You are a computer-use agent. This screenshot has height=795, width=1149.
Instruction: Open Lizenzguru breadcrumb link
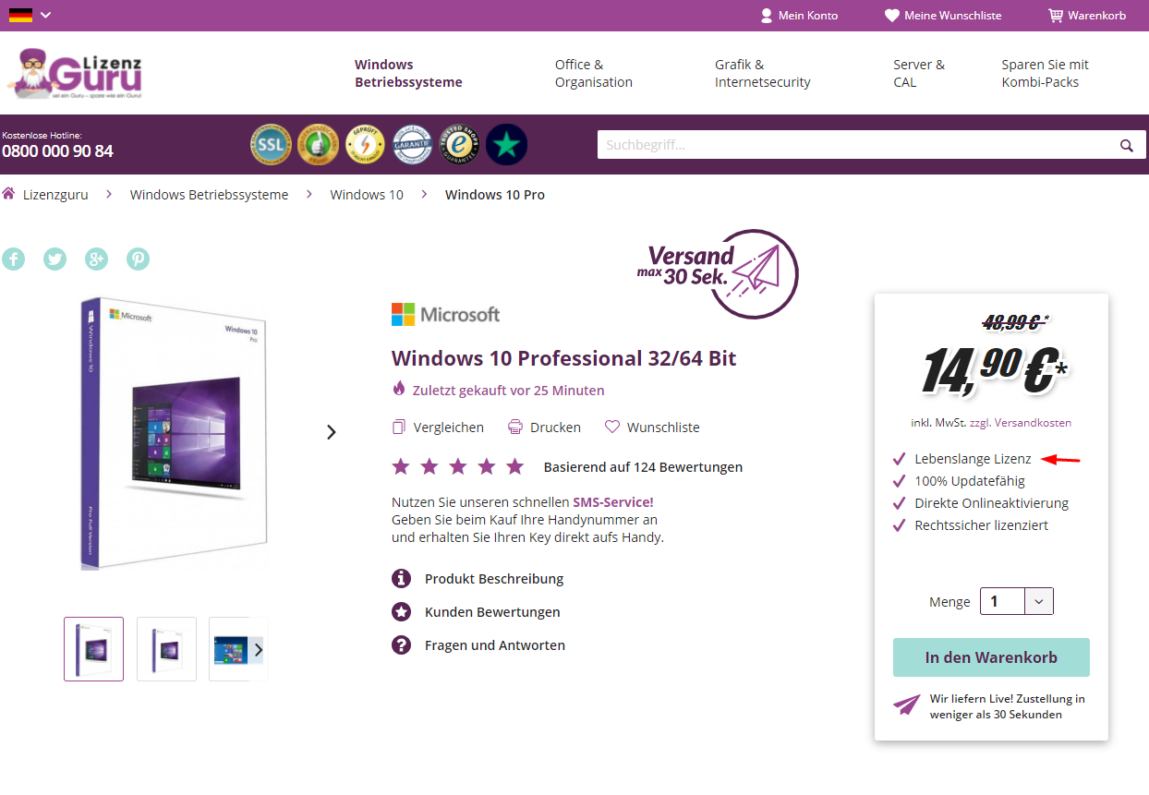[x=55, y=195]
